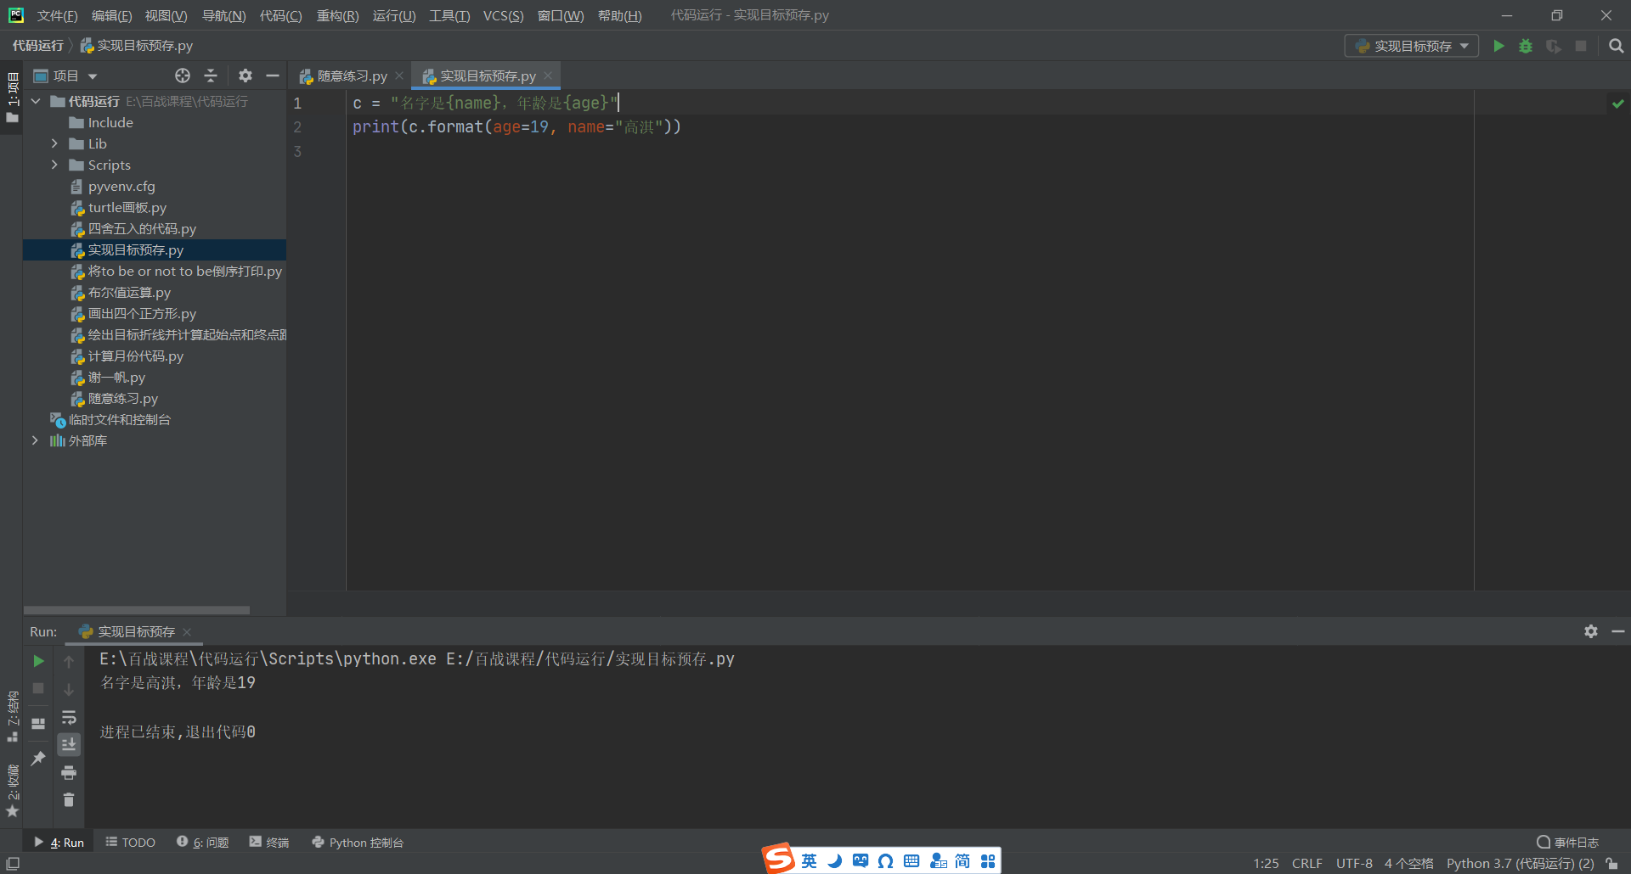Close the 实现目标预存.py editor tab
The height and width of the screenshot is (874, 1631).
[548, 76]
